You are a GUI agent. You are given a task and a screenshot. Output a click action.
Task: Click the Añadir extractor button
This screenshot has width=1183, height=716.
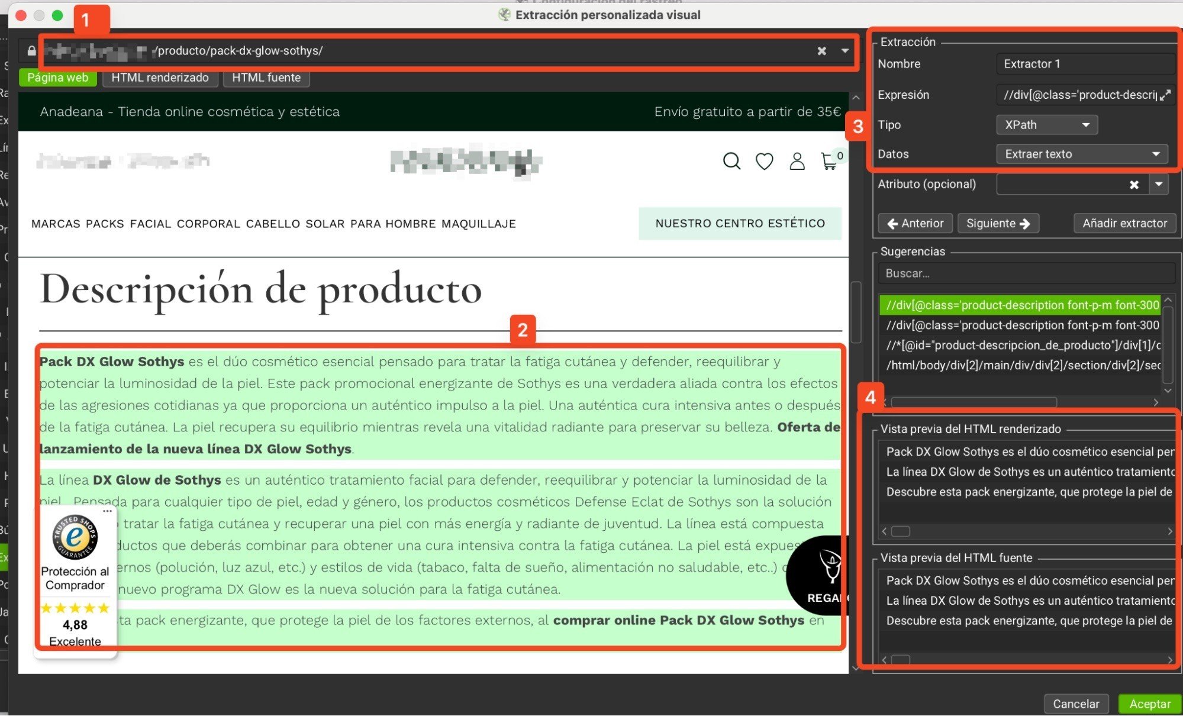click(1124, 223)
